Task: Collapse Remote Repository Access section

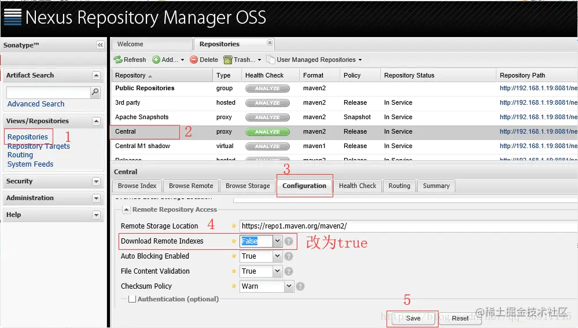Action: (126, 209)
